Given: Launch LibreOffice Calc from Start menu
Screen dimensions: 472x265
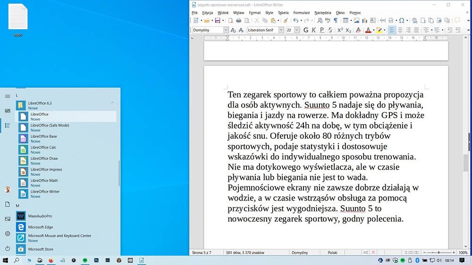Looking at the screenshot, I should tap(66, 150).
